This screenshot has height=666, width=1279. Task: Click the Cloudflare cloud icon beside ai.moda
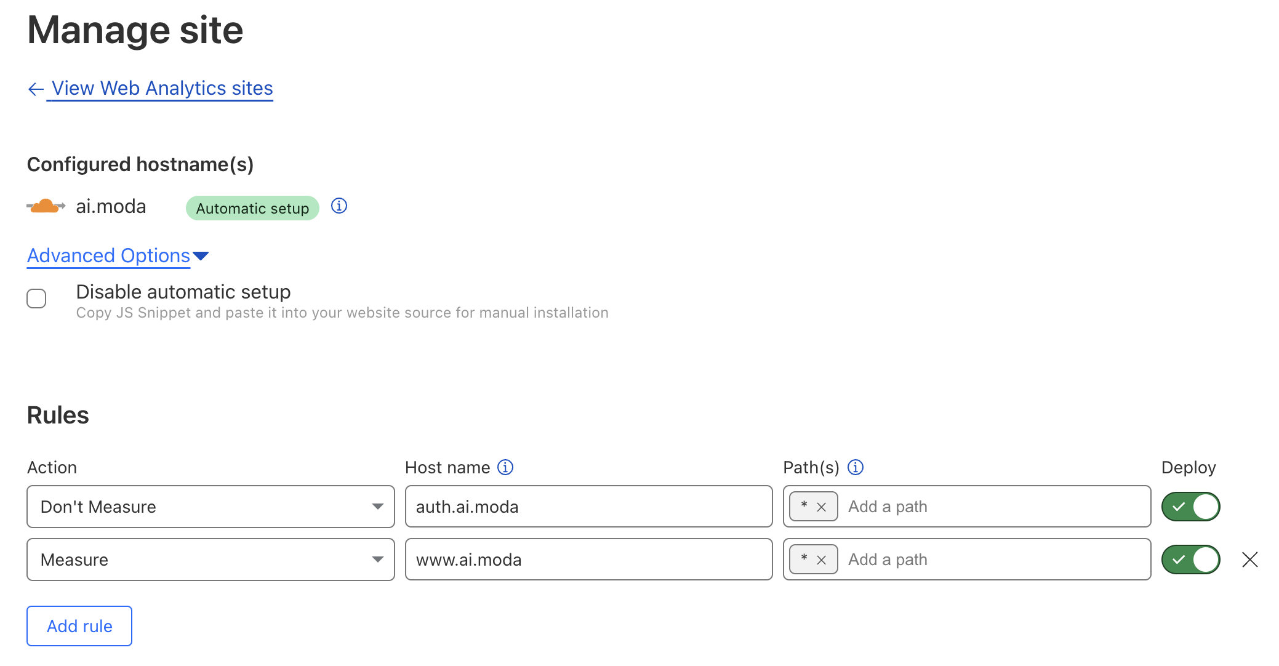pos(46,206)
